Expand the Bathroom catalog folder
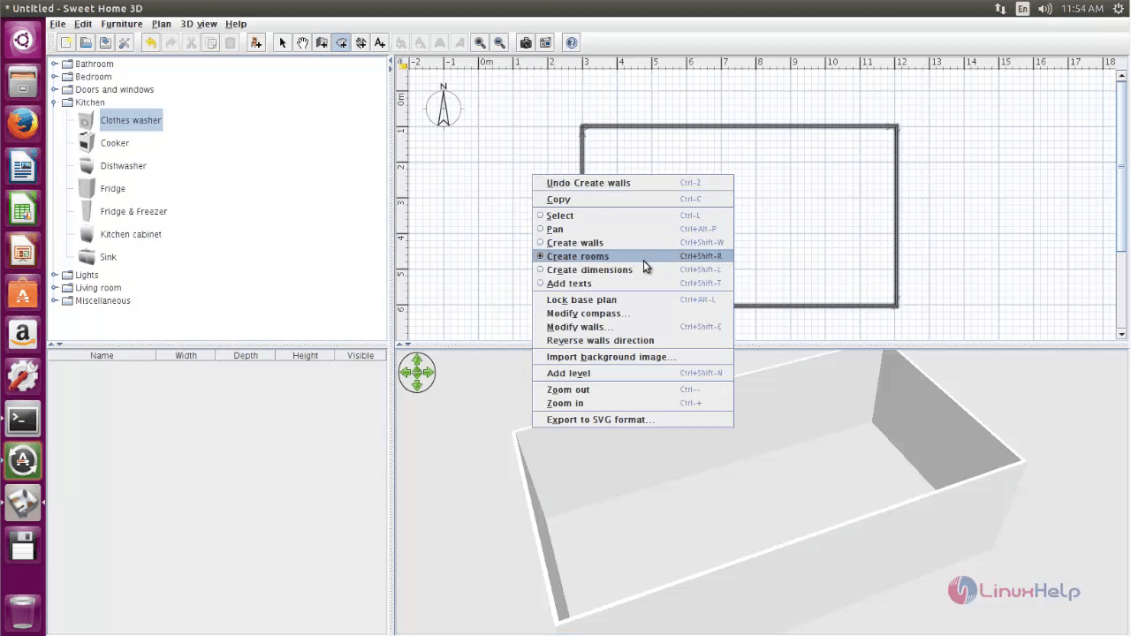 pos(55,64)
